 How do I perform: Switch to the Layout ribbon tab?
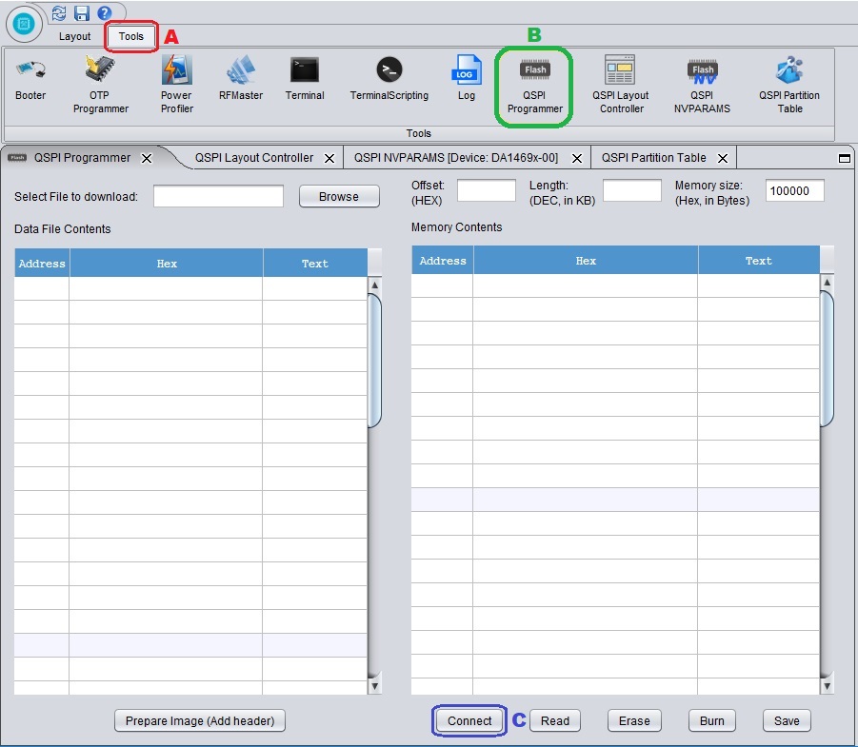[74, 37]
